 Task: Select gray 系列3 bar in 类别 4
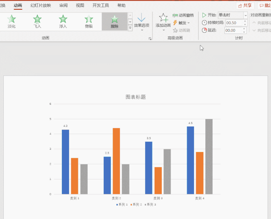tap(209, 157)
